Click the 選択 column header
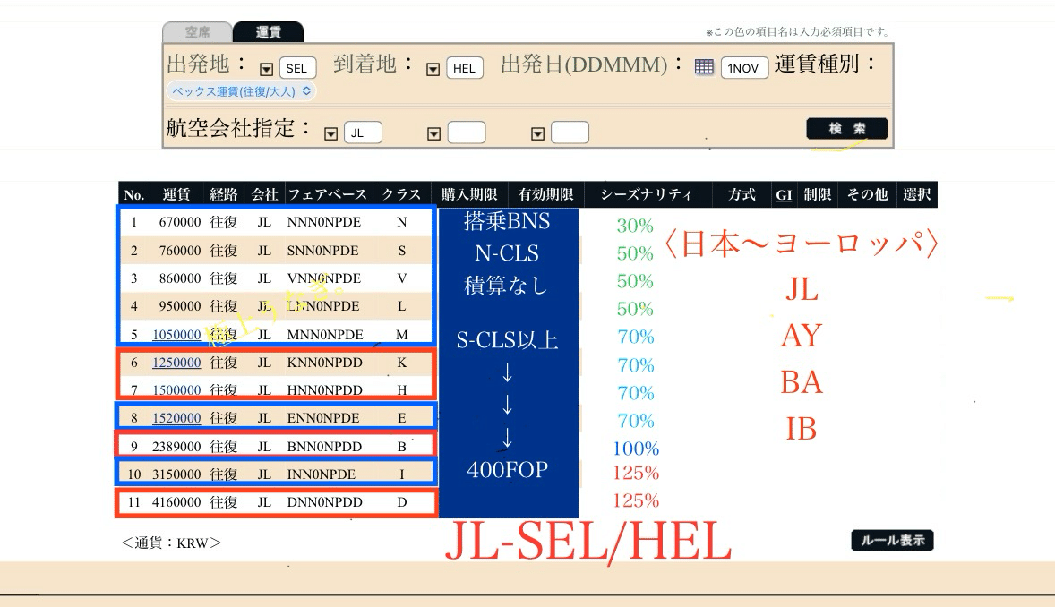 click(x=916, y=194)
